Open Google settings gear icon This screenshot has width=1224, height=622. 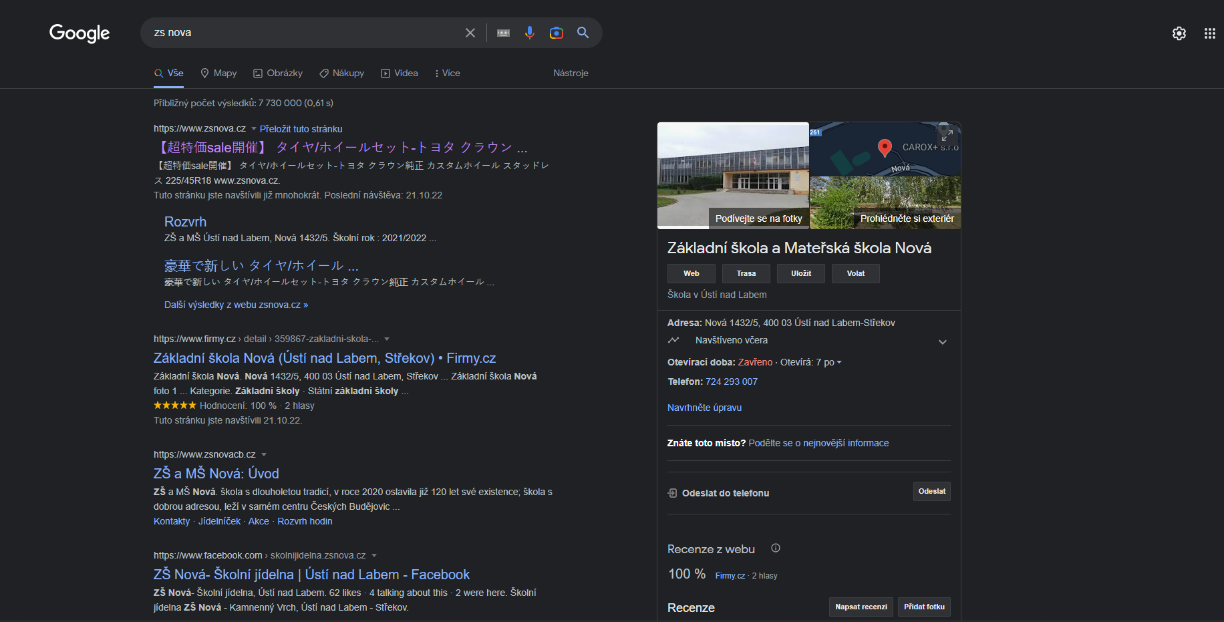click(x=1179, y=33)
